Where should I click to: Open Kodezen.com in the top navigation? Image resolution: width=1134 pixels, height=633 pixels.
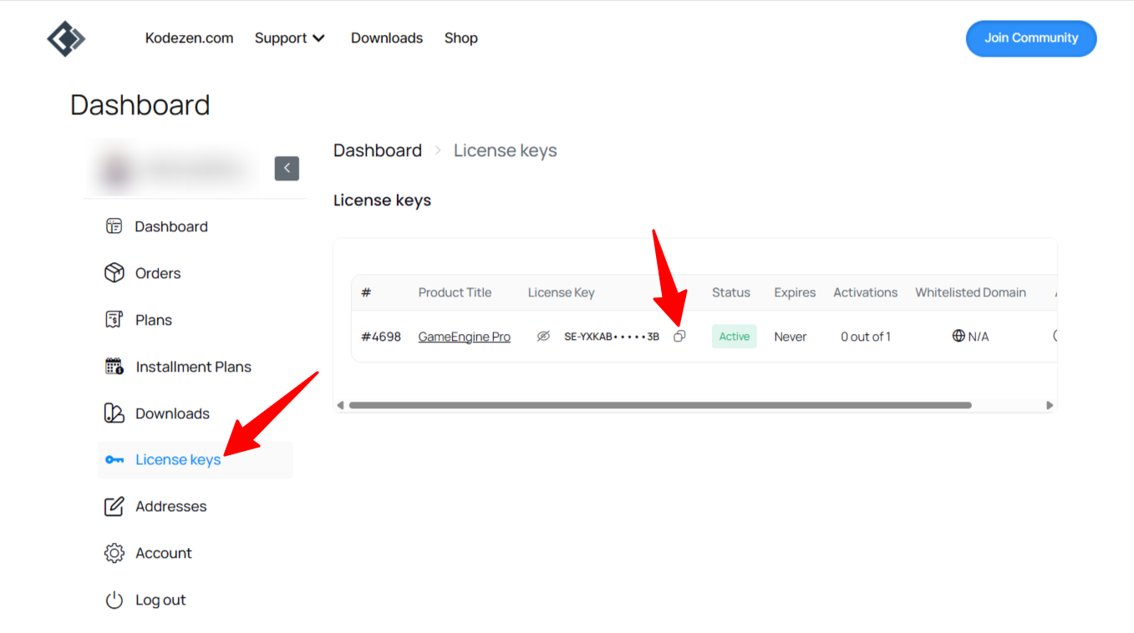click(x=190, y=38)
